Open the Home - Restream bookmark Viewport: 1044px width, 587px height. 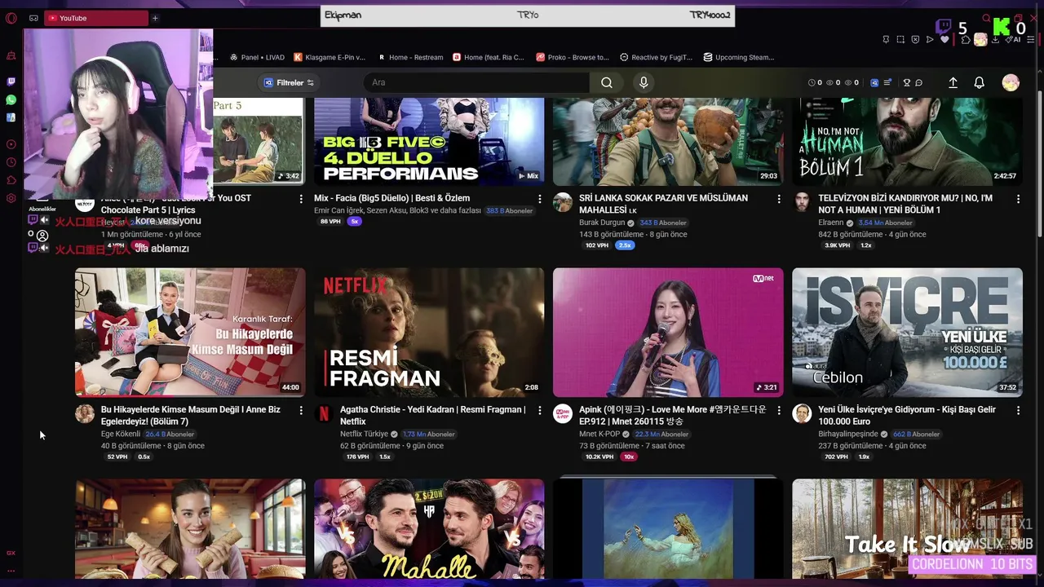pyautogui.click(x=410, y=57)
